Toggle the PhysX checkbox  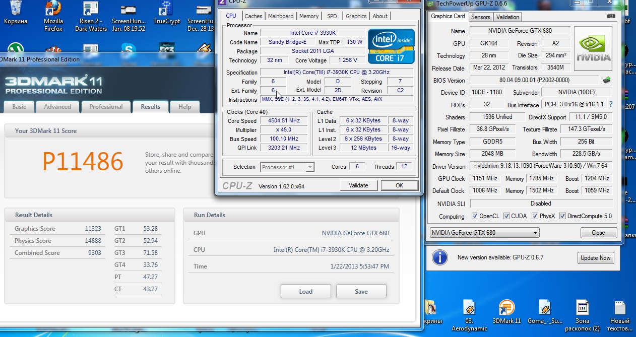click(534, 216)
